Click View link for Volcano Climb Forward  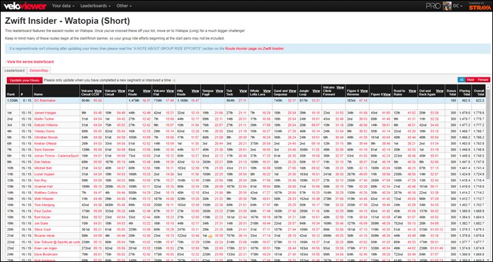pyautogui.click(x=340, y=87)
